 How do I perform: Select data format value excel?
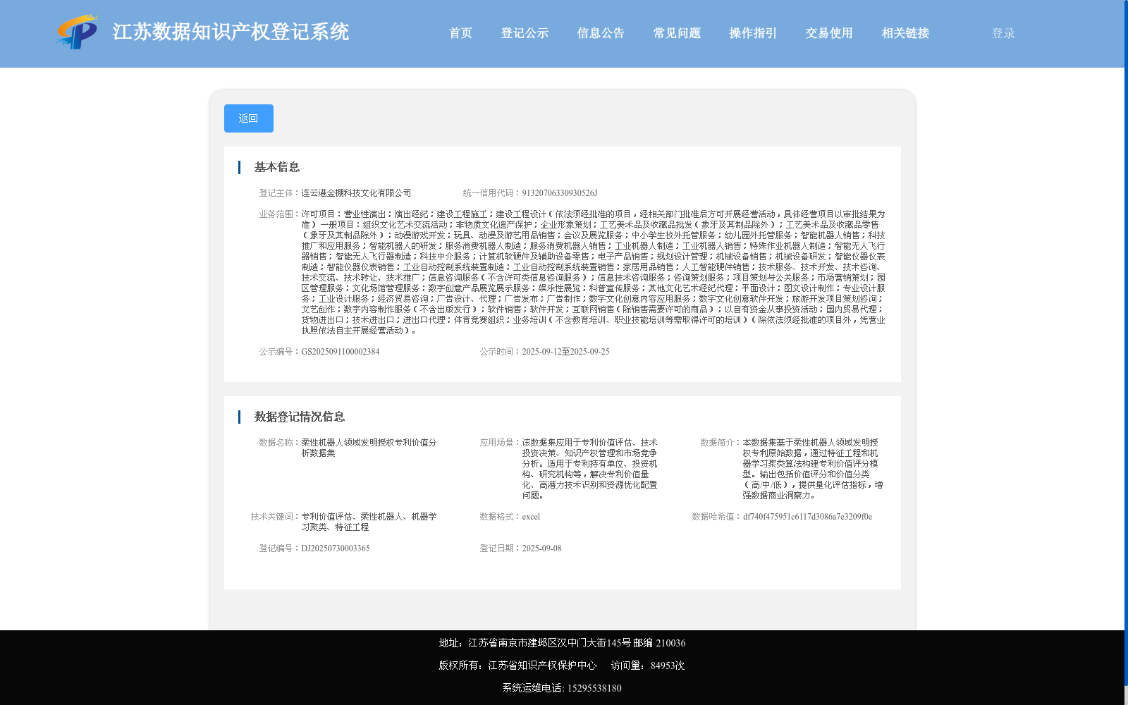[x=531, y=517]
